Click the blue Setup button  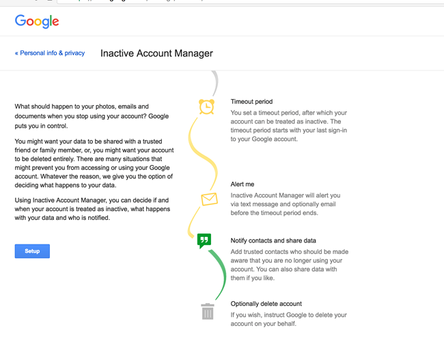coord(32,251)
